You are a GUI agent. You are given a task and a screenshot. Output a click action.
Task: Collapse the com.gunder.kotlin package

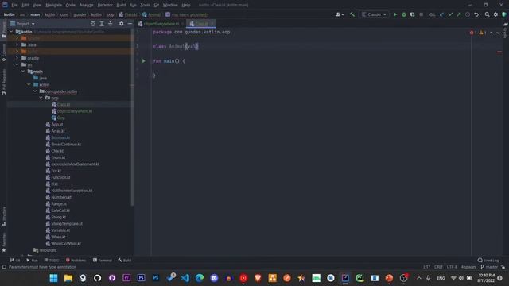coord(35,91)
